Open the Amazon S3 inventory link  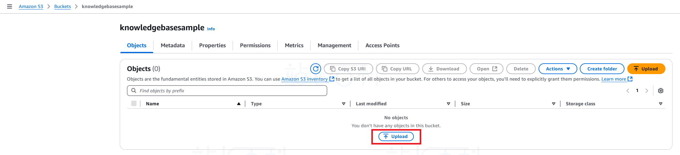304,79
